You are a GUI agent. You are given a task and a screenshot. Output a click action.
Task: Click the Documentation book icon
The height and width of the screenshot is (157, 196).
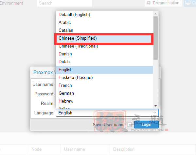[x=149, y=3]
